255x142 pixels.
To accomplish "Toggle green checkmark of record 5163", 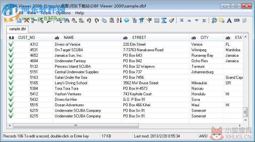I will pos(11,77).
